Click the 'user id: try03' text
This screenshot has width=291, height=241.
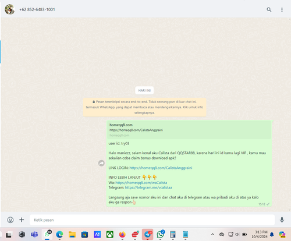[119, 143]
